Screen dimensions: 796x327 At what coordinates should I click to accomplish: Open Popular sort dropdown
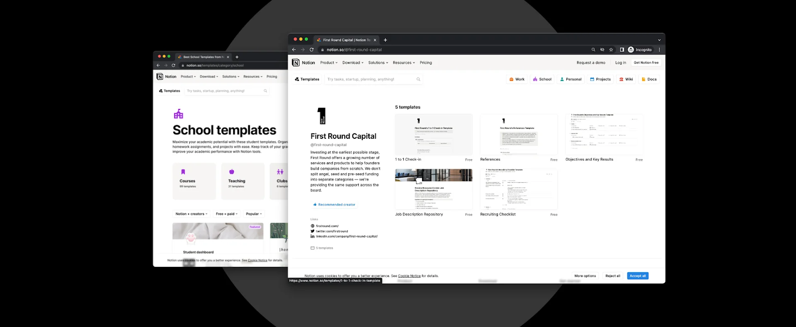(254, 214)
